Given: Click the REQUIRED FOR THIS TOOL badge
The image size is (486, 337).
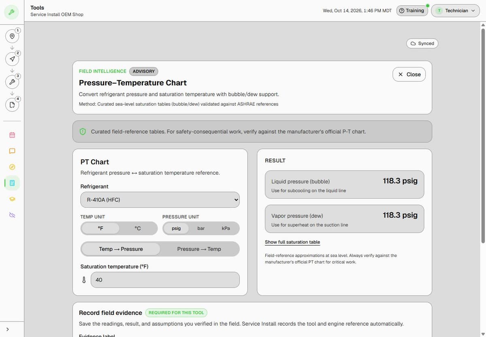Looking at the screenshot, I should (x=176, y=313).
